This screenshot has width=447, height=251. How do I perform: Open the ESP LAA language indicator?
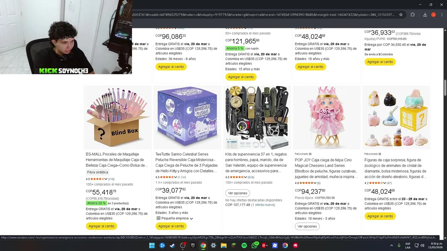click(x=408, y=245)
